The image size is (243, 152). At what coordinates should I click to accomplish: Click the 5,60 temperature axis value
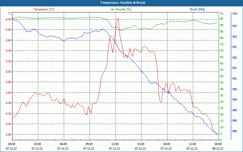[9, 40]
